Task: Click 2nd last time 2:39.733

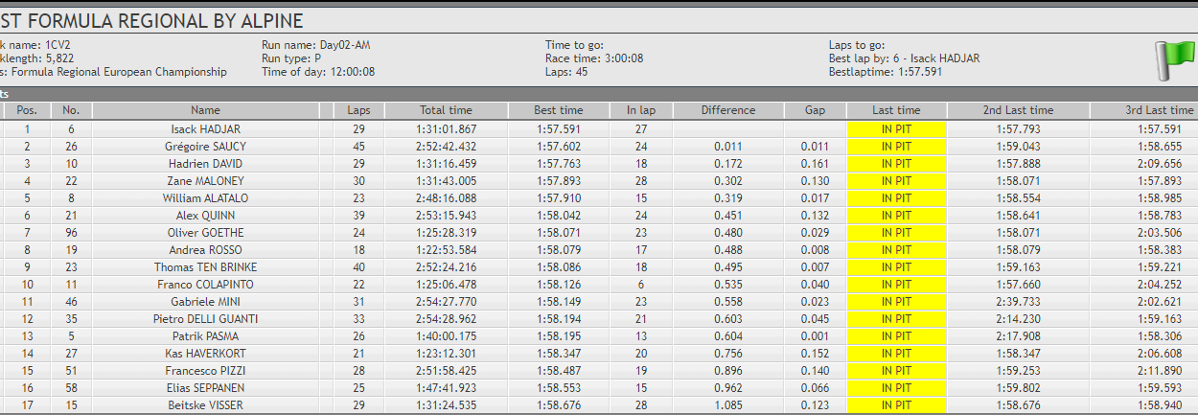Action: [1018, 302]
